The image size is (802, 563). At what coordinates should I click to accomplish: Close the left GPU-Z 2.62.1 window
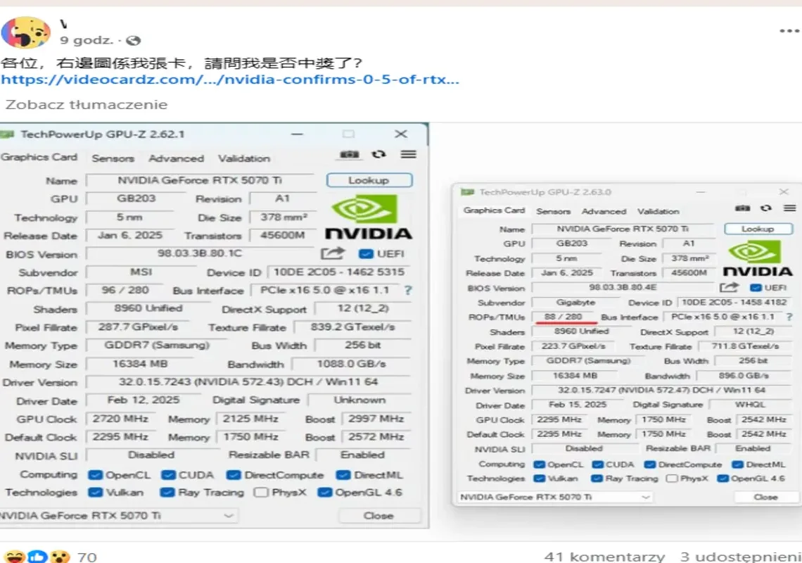[x=401, y=134]
